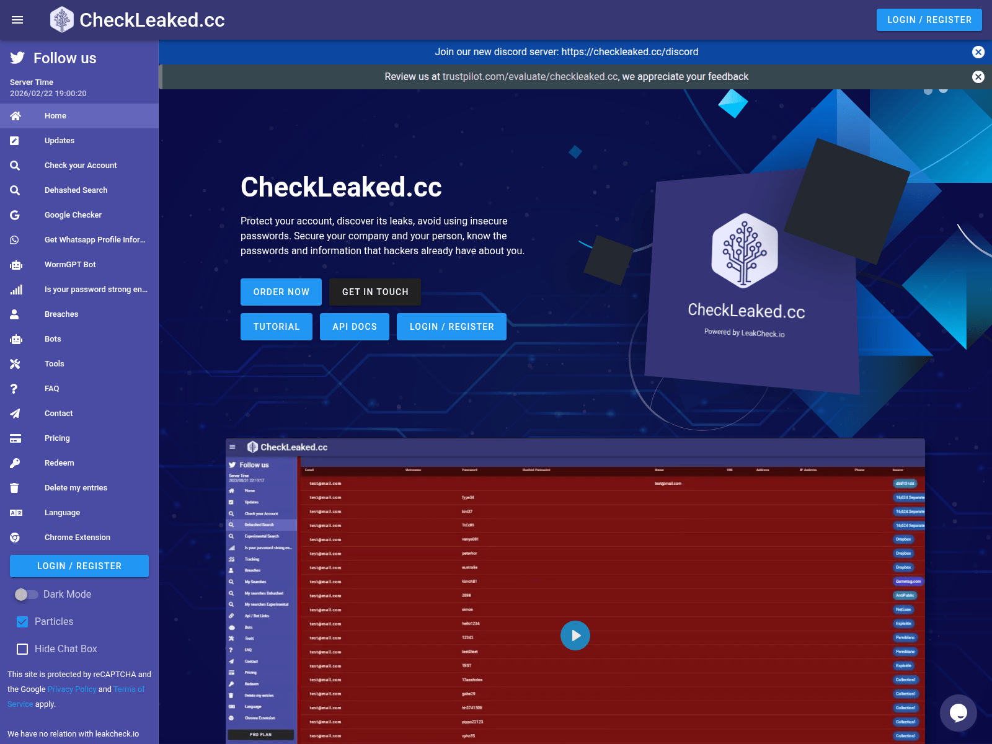Open the TUTORIAL button
This screenshot has height=744, width=992.
pyautogui.click(x=277, y=327)
